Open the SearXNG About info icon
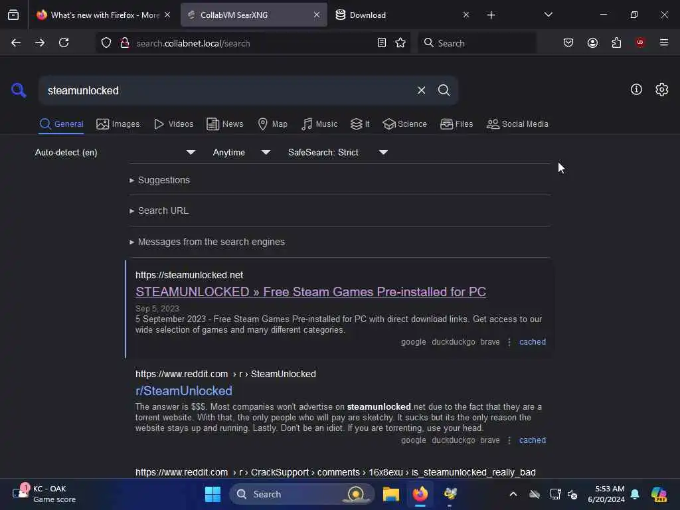Screen dimensions: 680x510 pyautogui.click(x=636, y=90)
